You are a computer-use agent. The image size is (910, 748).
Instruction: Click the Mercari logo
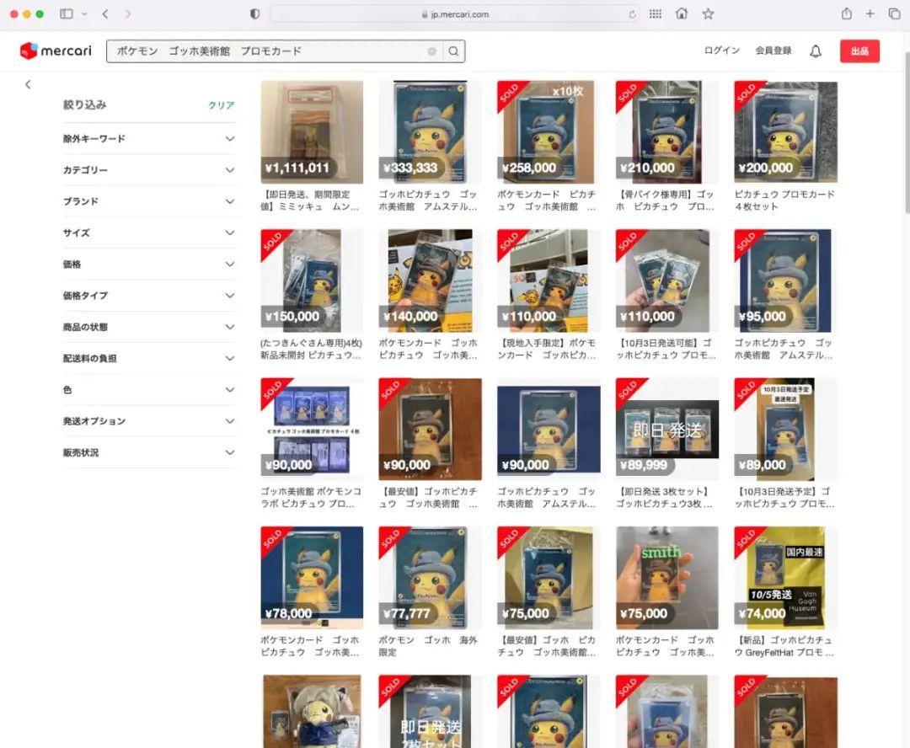coord(56,51)
